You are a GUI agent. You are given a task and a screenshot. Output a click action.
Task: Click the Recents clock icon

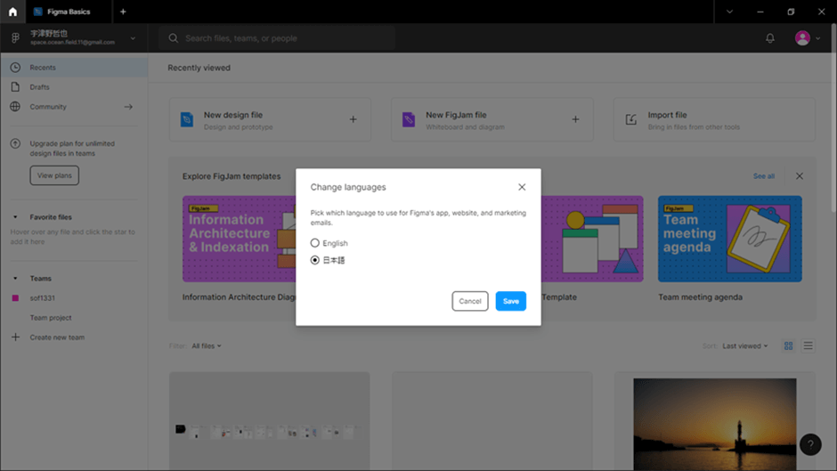15,68
